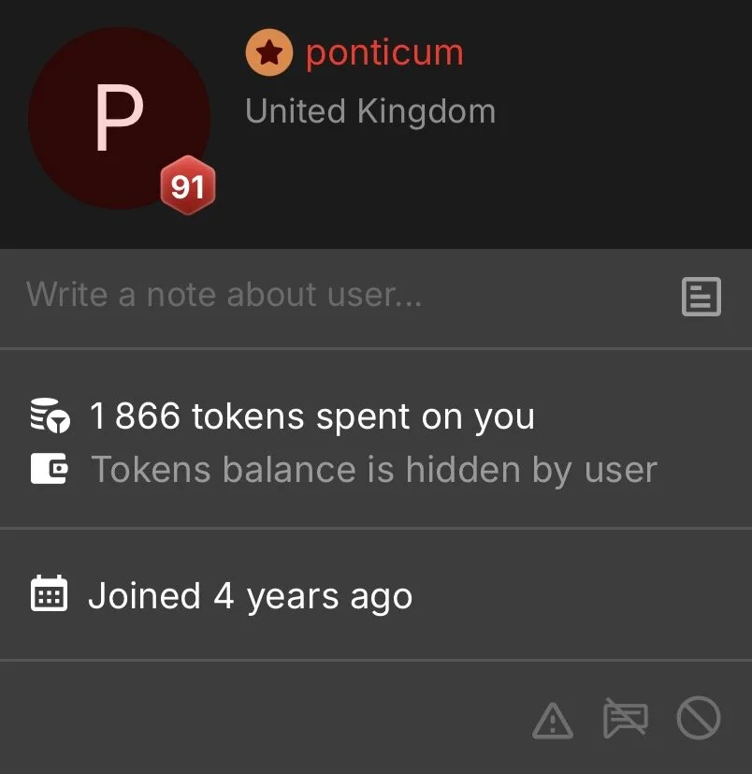Click the wallet icon for tokens balance
Viewport: 752px width, 774px height.
[x=49, y=468]
